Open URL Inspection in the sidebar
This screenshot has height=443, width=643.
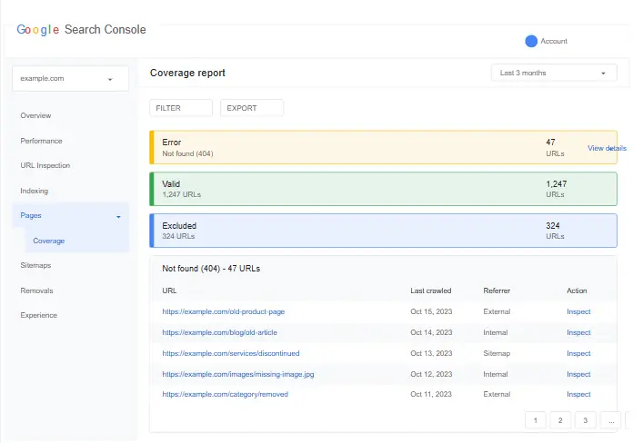click(45, 165)
